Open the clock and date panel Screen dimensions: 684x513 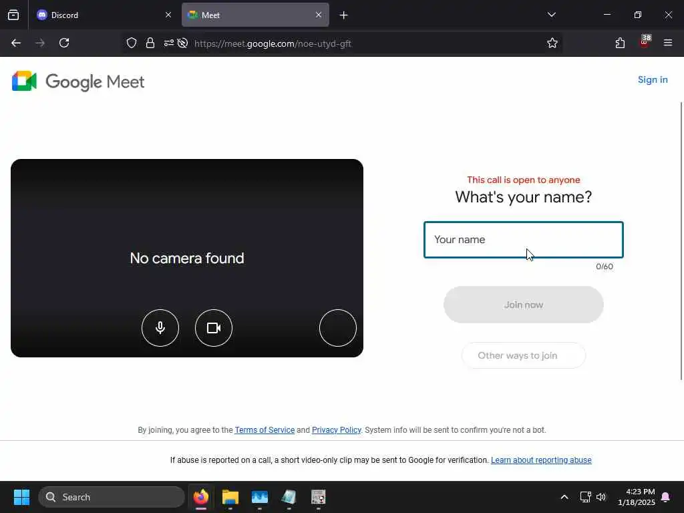(x=636, y=497)
